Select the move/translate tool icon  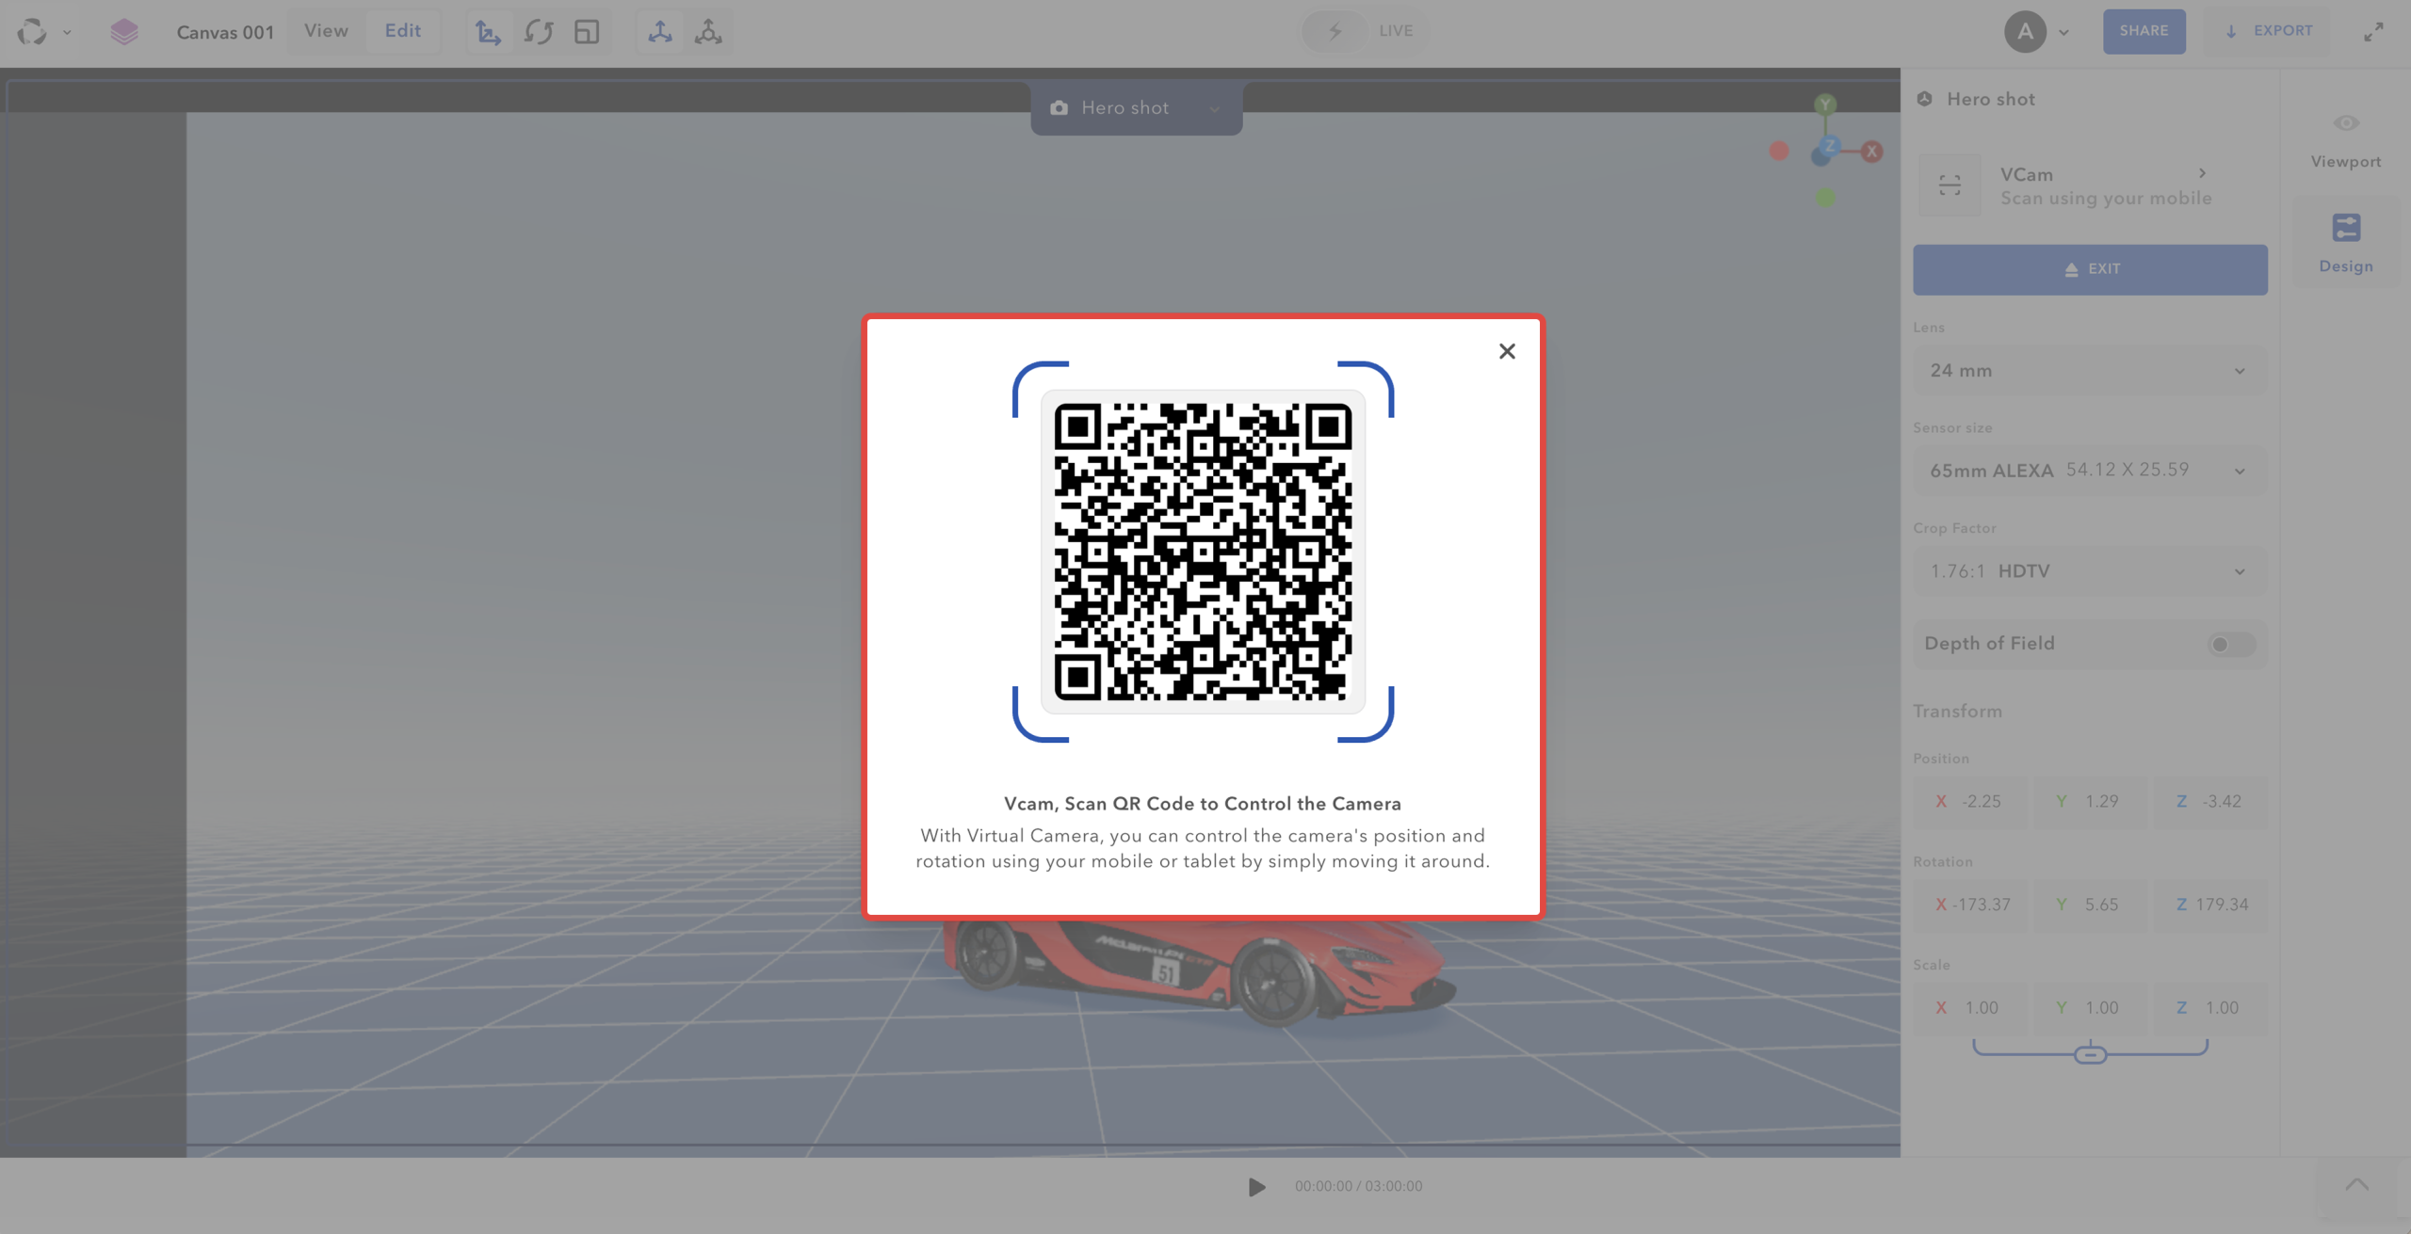[488, 32]
